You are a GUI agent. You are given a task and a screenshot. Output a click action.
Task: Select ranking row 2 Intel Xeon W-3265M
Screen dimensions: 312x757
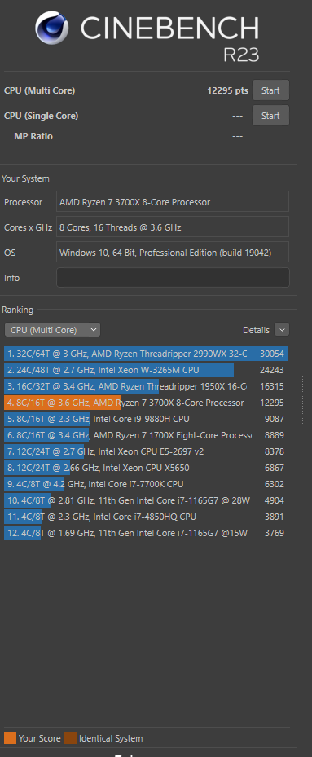pos(147,370)
